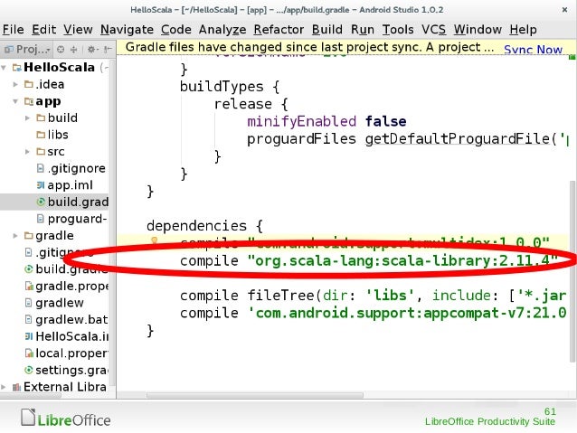This screenshot has height=433, width=577.
Task: Click the HelloScala project root folder icon
Action: coord(17,67)
